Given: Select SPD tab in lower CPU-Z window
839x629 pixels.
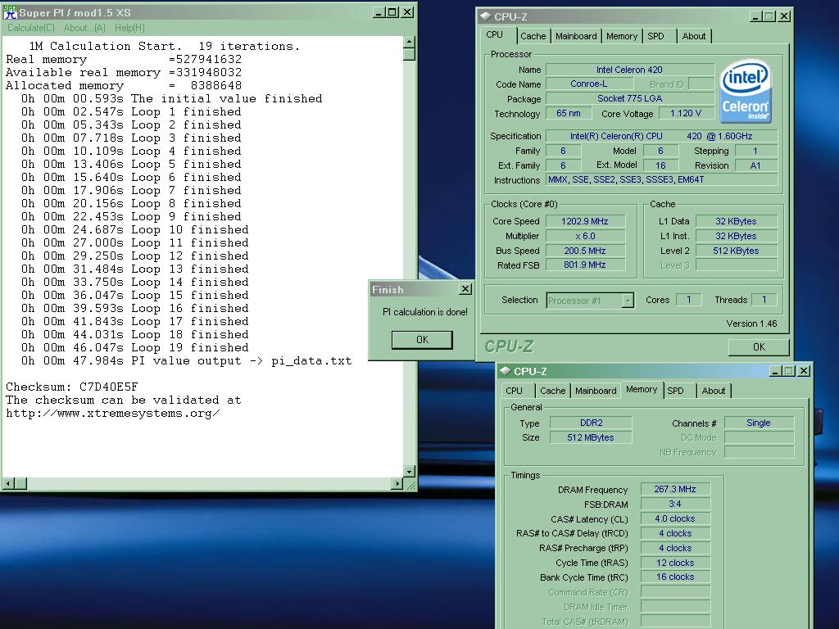Looking at the screenshot, I should pos(675,391).
